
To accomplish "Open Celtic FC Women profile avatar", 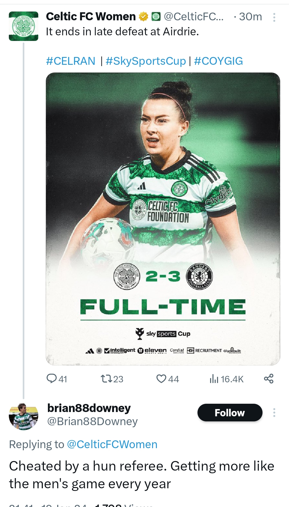I will coord(24,26).
